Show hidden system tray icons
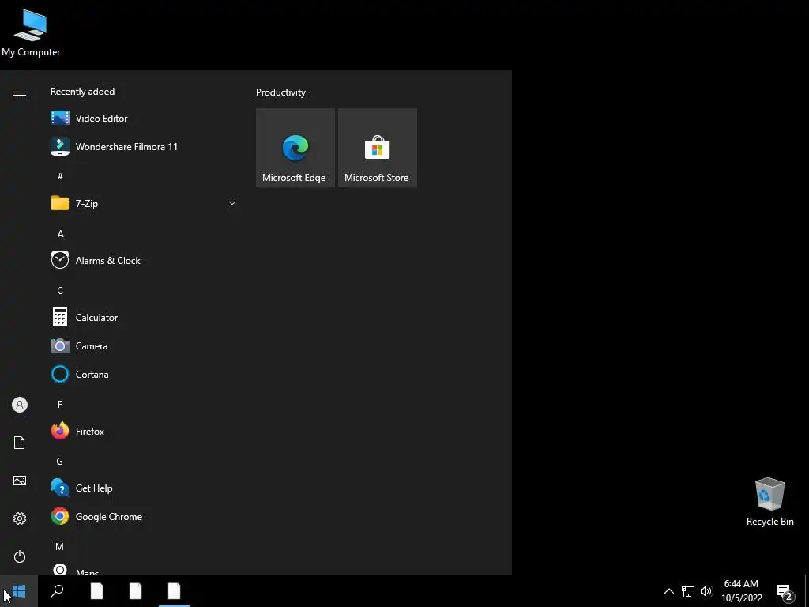The width and height of the screenshot is (809, 607). 668,591
